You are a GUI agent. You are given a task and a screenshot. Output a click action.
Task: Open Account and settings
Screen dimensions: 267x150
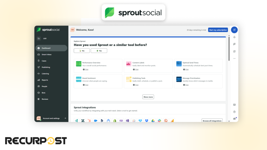point(51,118)
